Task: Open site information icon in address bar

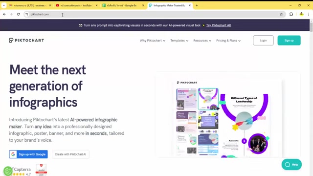Action: click(x=27, y=14)
